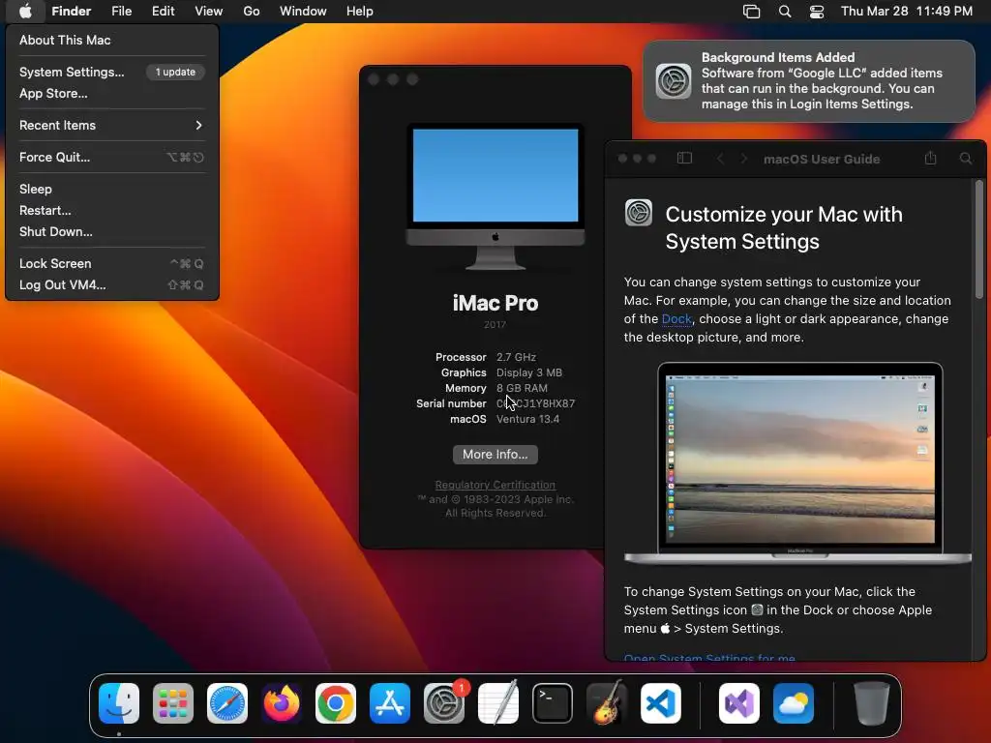Open Spotlight search in menu bar

(x=784, y=12)
